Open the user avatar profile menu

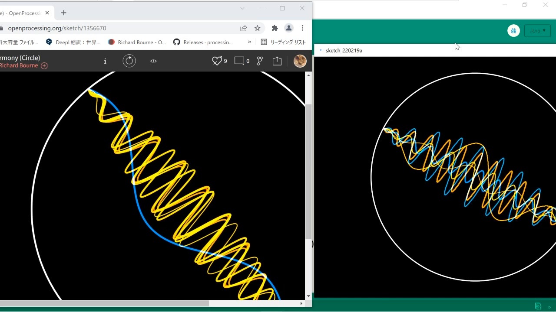[x=300, y=61]
